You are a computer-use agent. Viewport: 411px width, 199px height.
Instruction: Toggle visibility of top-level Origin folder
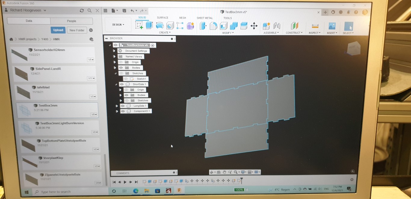(121, 62)
